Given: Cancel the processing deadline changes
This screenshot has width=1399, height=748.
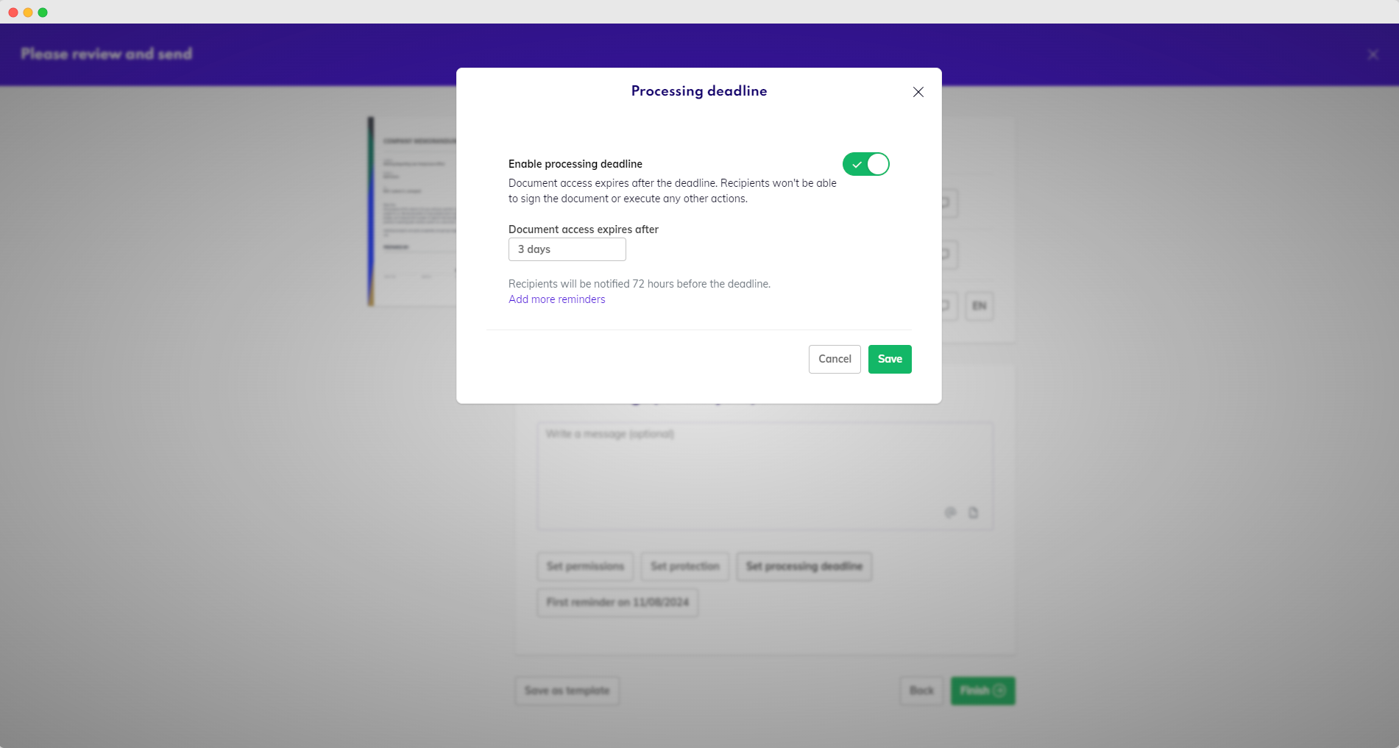Looking at the screenshot, I should (x=834, y=359).
